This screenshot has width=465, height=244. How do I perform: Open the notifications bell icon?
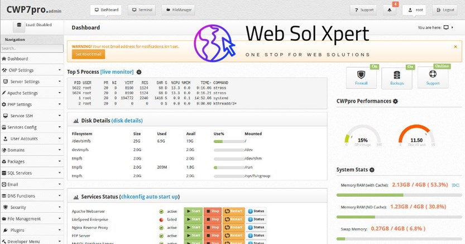(390, 10)
